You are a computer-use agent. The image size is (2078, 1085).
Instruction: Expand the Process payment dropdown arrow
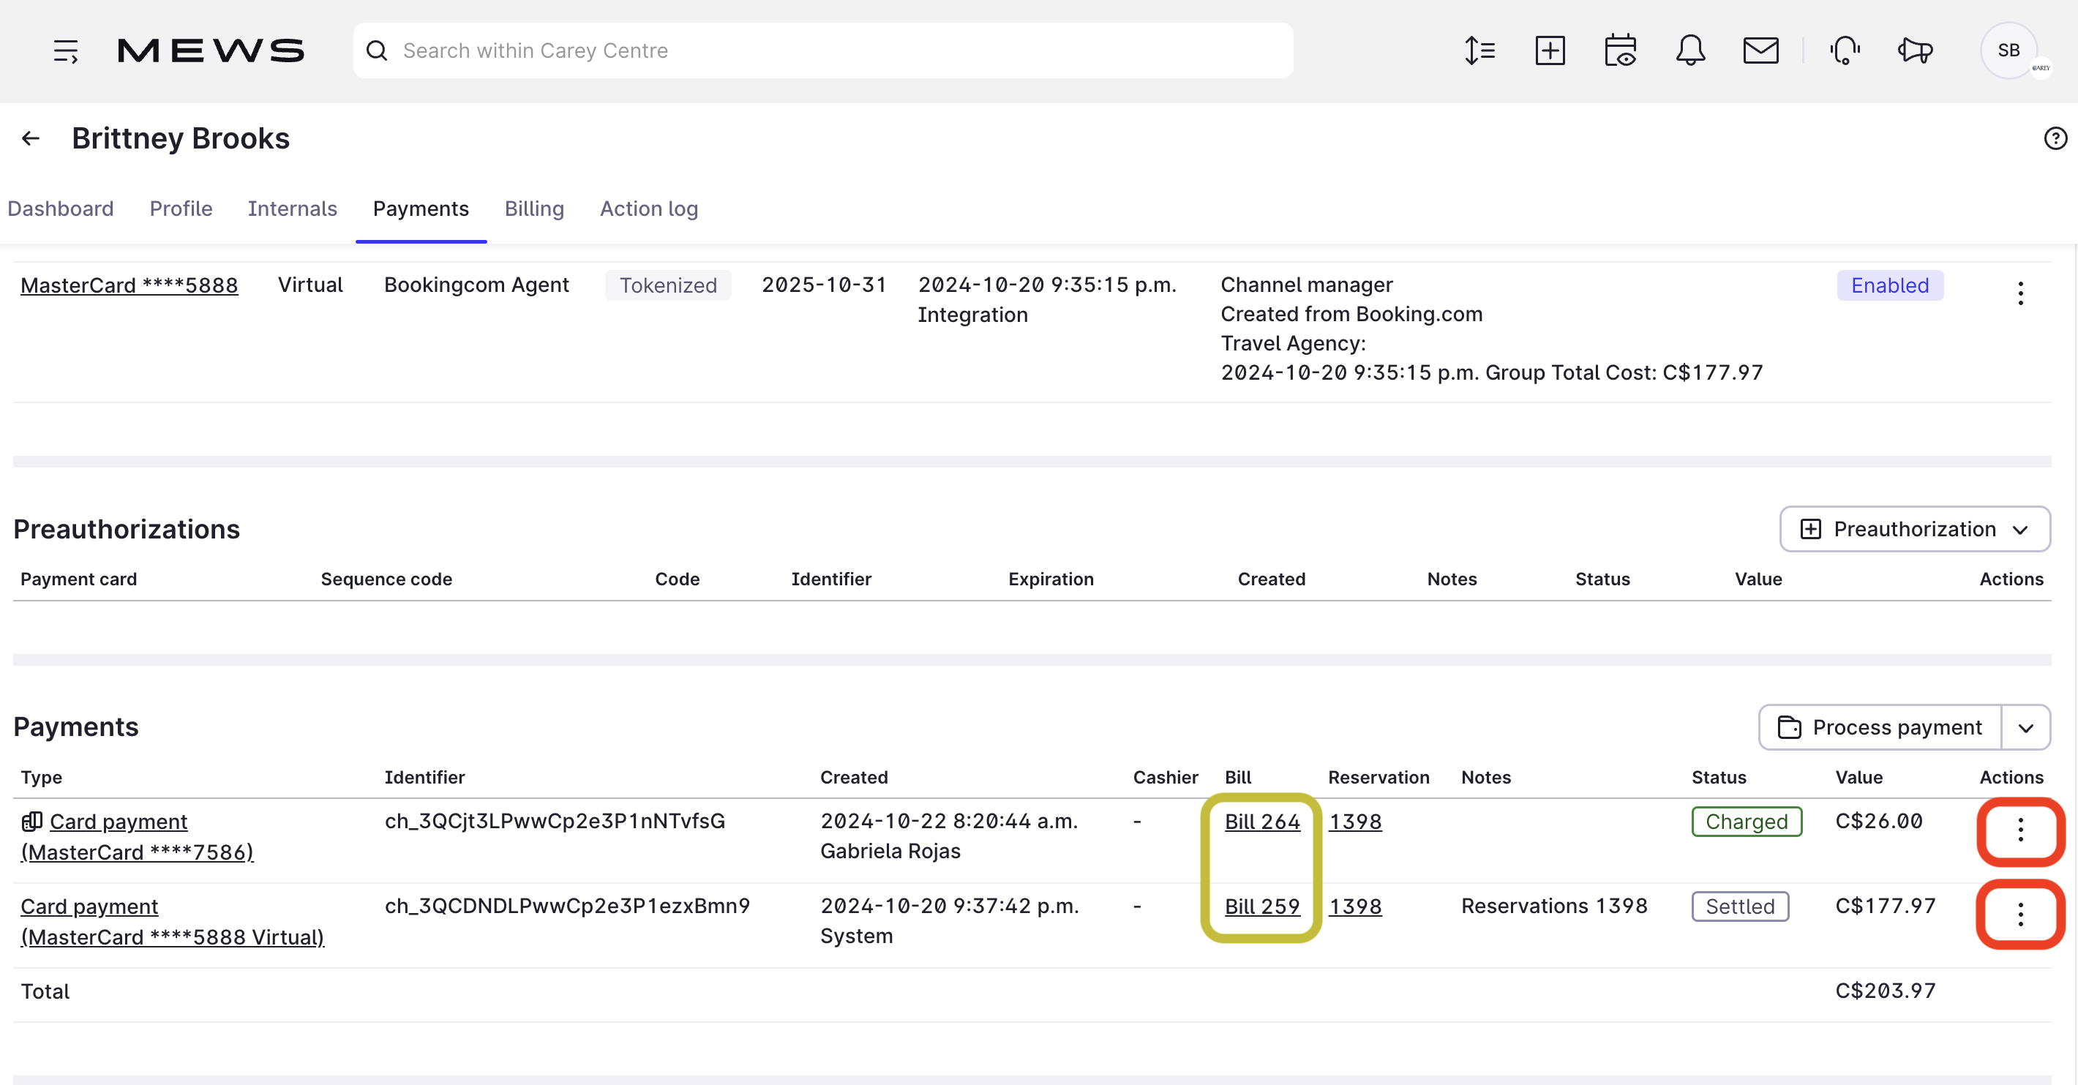click(x=2025, y=728)
